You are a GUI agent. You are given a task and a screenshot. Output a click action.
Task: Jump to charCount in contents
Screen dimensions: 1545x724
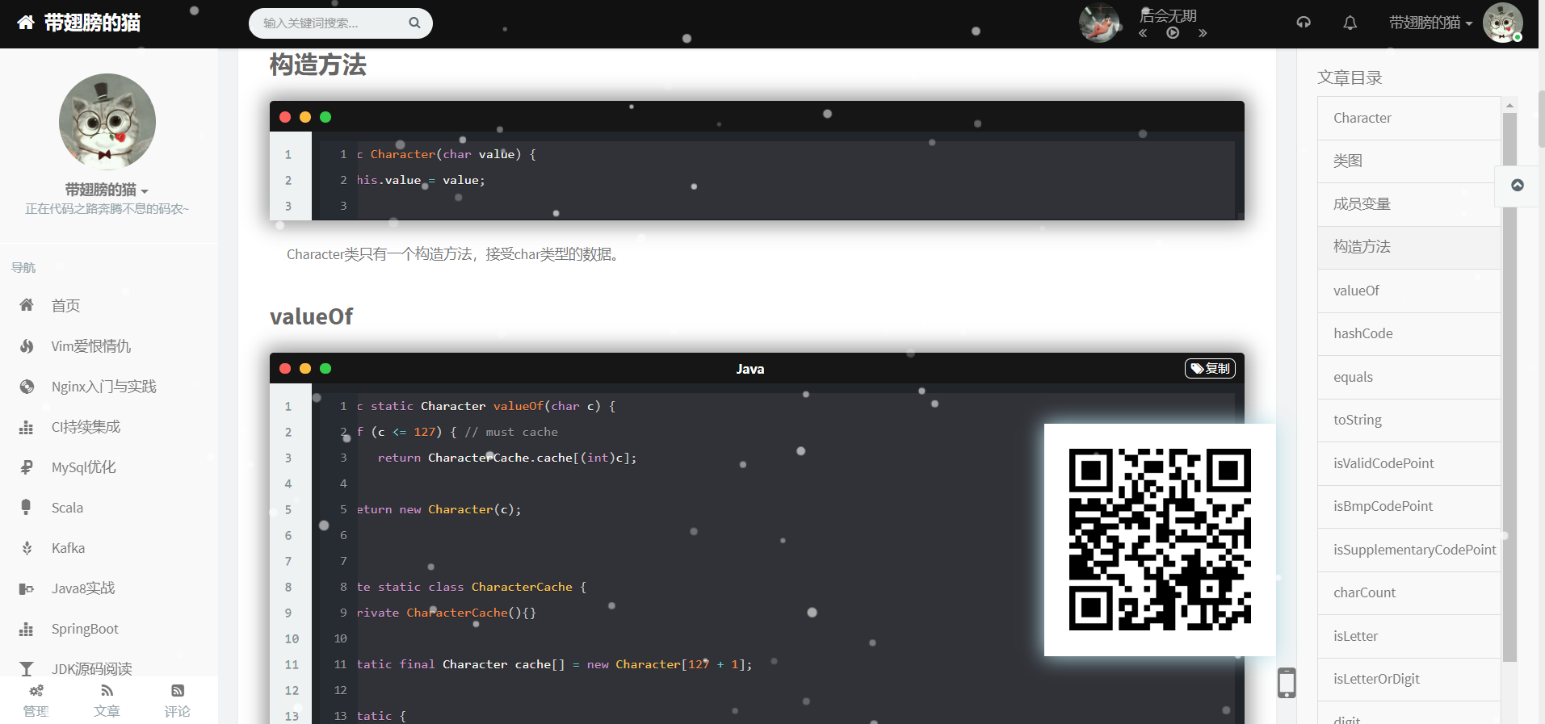tap(1409, 592)
